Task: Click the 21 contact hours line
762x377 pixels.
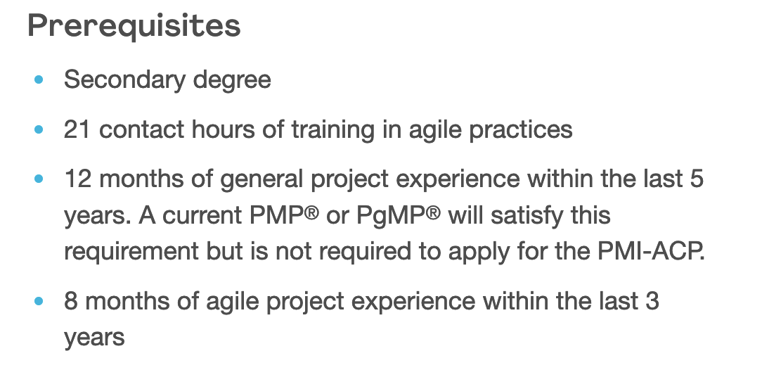Action: pos(318,130)
